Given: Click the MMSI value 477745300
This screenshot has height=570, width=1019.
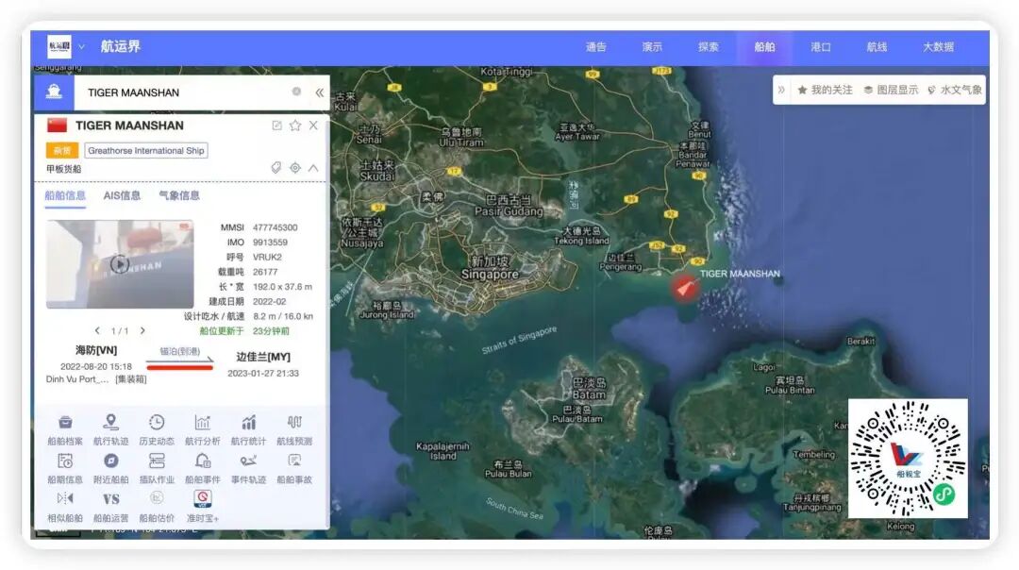Looking at the screenshot, I should pos(275,227).
